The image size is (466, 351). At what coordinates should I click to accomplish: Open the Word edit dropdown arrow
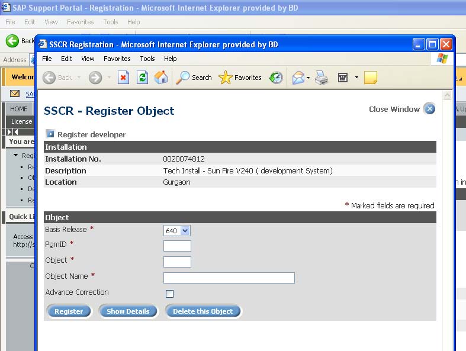(x=356, y=78)
